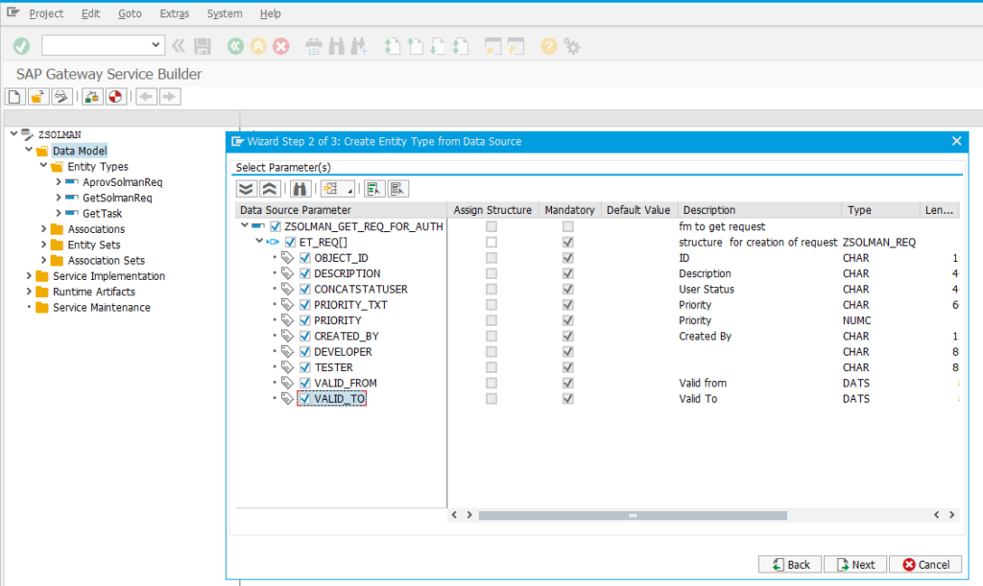Expand the Service Implementation folder

28,275
